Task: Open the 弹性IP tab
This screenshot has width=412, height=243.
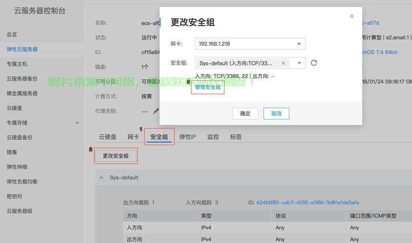Action: coord(187,137)
